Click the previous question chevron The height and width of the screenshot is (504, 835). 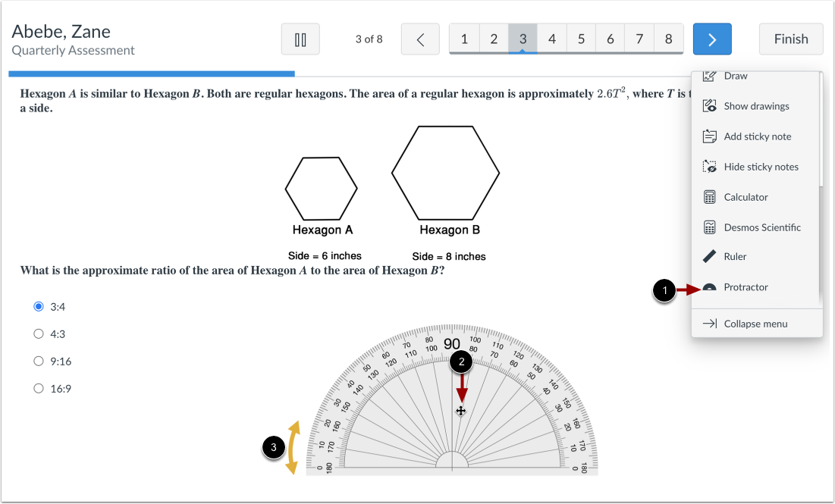pos(420,39)
